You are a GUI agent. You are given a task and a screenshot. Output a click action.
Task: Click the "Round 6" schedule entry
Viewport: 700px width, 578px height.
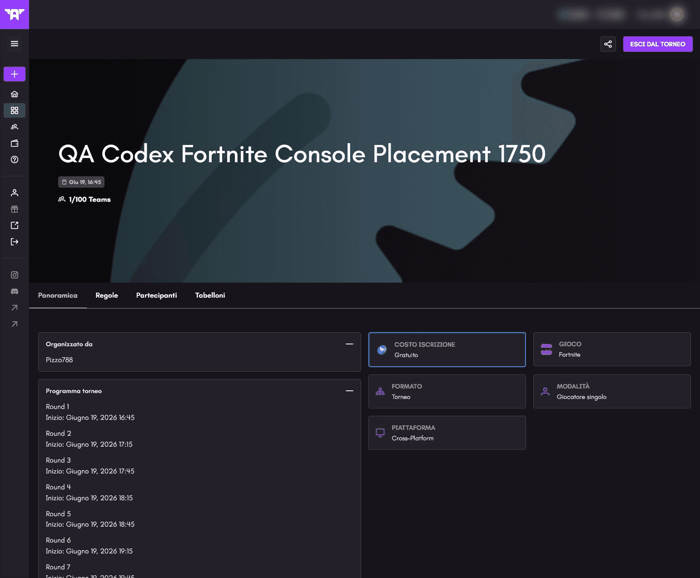click(x=58, y=540)
